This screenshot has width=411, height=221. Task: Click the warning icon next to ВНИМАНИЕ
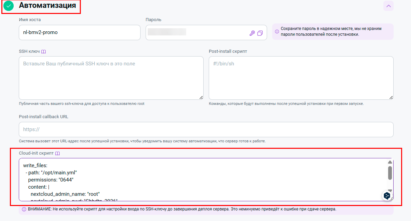(24, 209)
